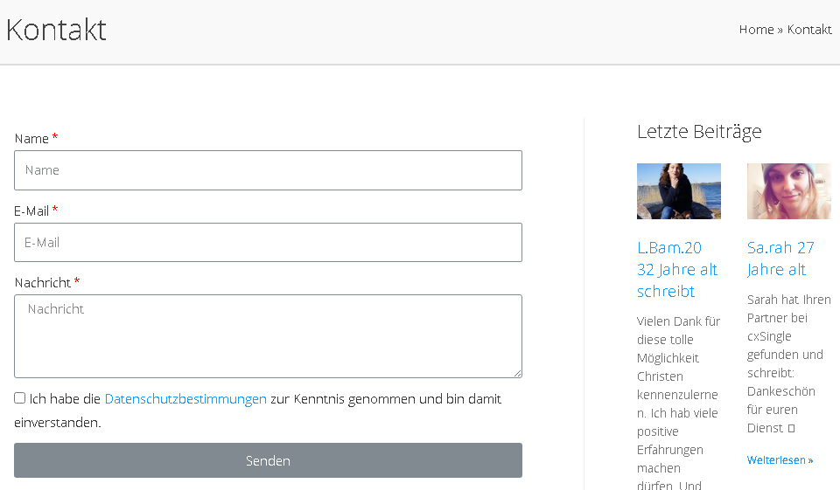Go to Home via breadcrumb
Viewport: 840px width, 490px height.
(x=756, y=30)
